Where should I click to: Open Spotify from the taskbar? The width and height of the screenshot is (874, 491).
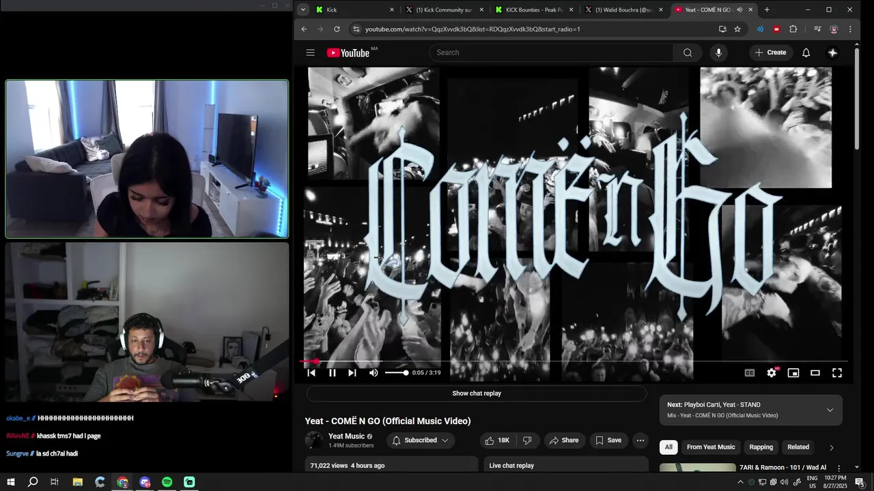pos(167,482)
